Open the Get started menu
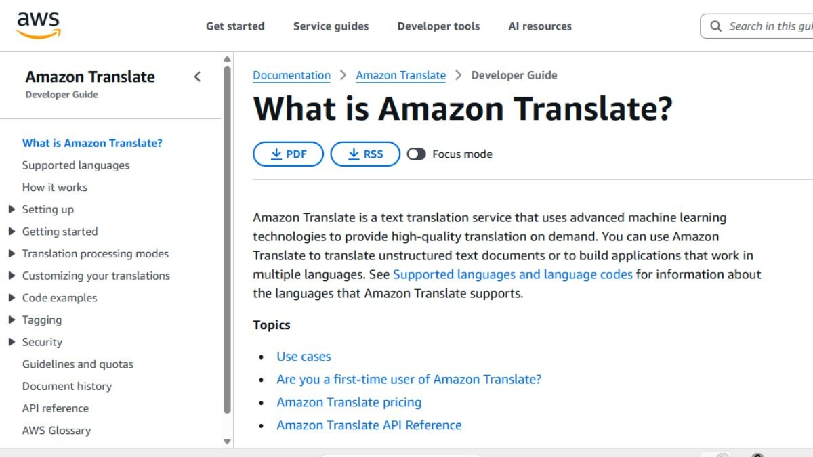Image resolution: width=813 pixels, height=457 pixels. 235,26
